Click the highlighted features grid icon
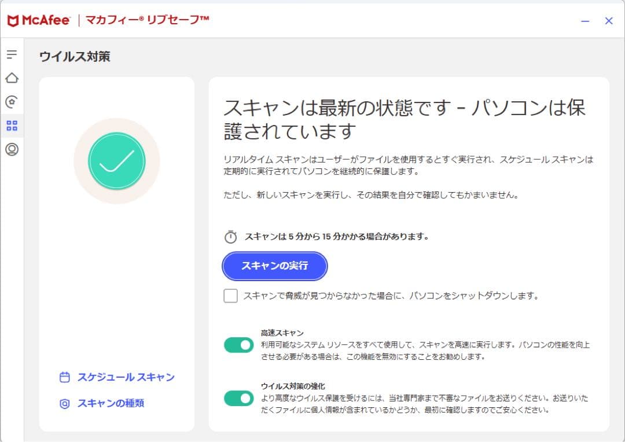The width and height of the screenshot is (625, 442). click(12, 126)
